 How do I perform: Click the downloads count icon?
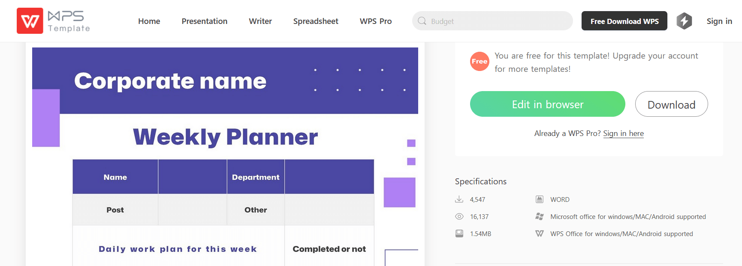(459, 199)
